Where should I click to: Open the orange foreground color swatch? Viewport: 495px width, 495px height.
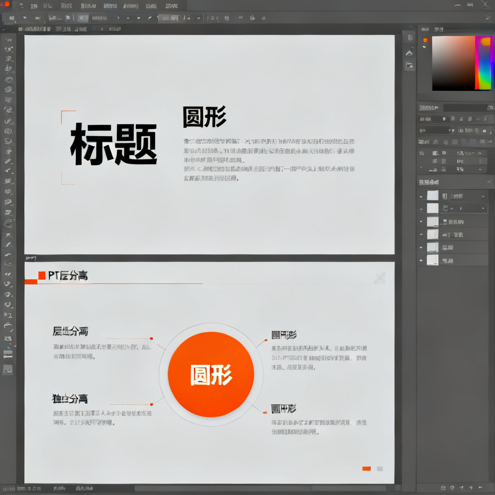pos(425,40)
